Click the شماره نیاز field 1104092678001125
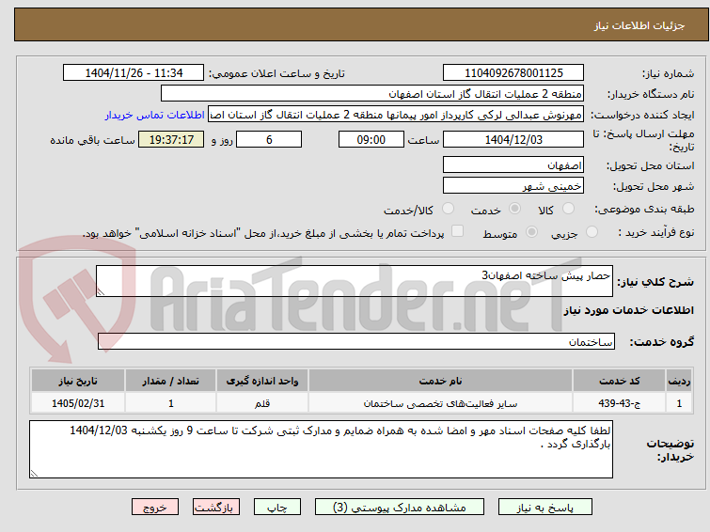Screen dimensions: 710x532 point(513,73)
